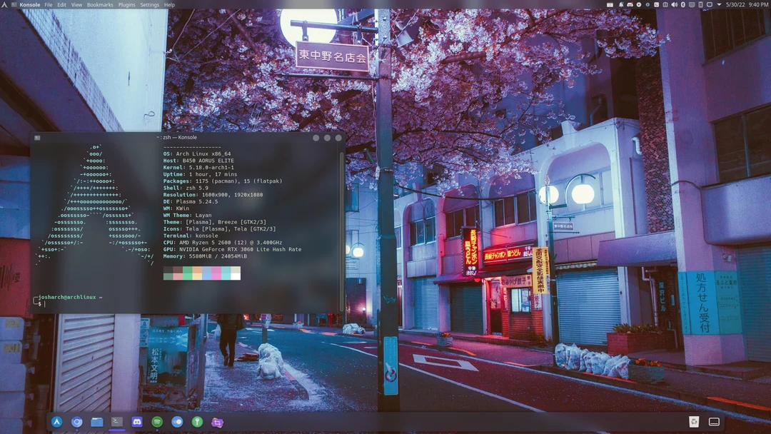Open the Plugins menu in Konsole
The width and height of the screenshot is (771, 434).
point(126,4)
